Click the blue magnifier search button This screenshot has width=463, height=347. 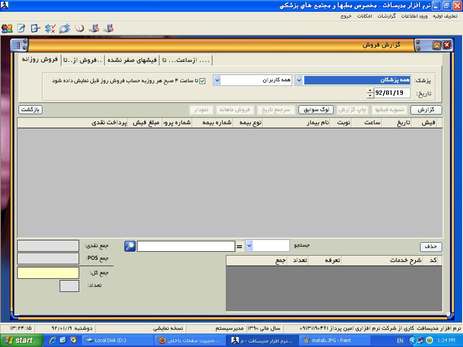coord(130,246)
